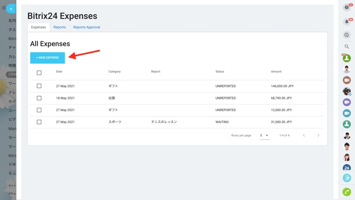Open the chat messages icon
This screenshot has width=355, height=200.
[x=347, y=35]
